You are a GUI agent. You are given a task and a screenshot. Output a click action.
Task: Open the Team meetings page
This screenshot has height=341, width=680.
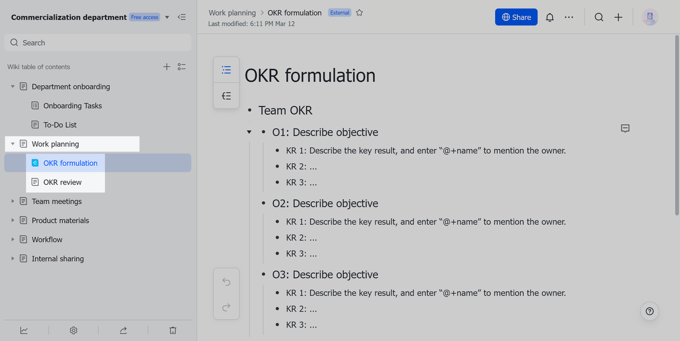57,201
